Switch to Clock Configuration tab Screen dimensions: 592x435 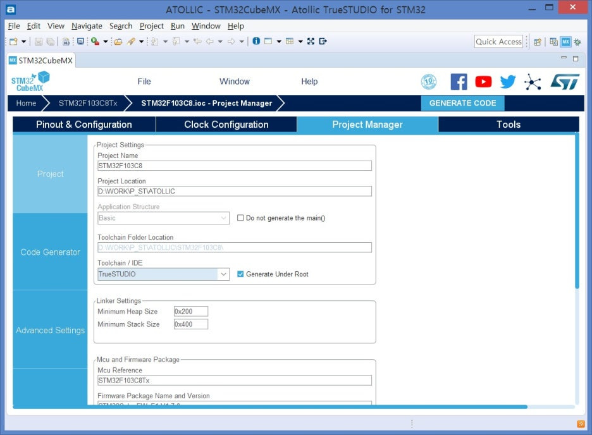[x=226, y=125]
